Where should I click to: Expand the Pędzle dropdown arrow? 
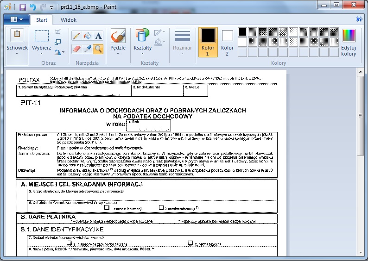pyautogui.click(x=118, y=54)
